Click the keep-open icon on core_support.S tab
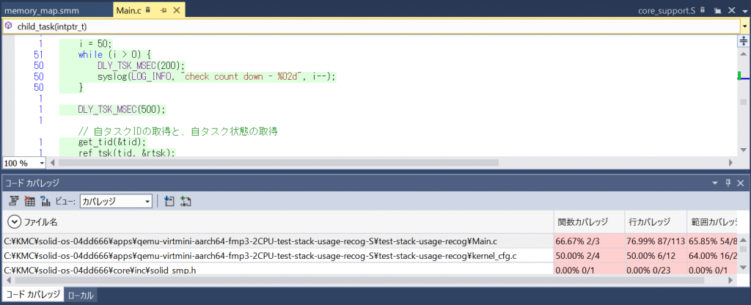The height and width of the screenshot is (305, 751). pyautogui.click(x=718, y=10)
